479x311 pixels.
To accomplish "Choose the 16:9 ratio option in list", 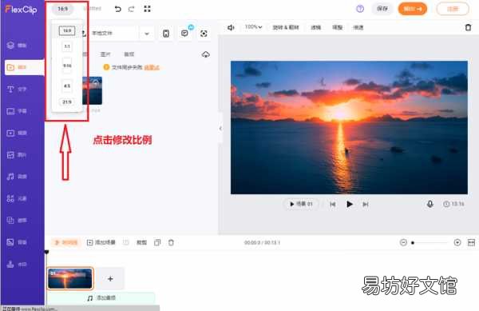I will (x=67, y=30).
